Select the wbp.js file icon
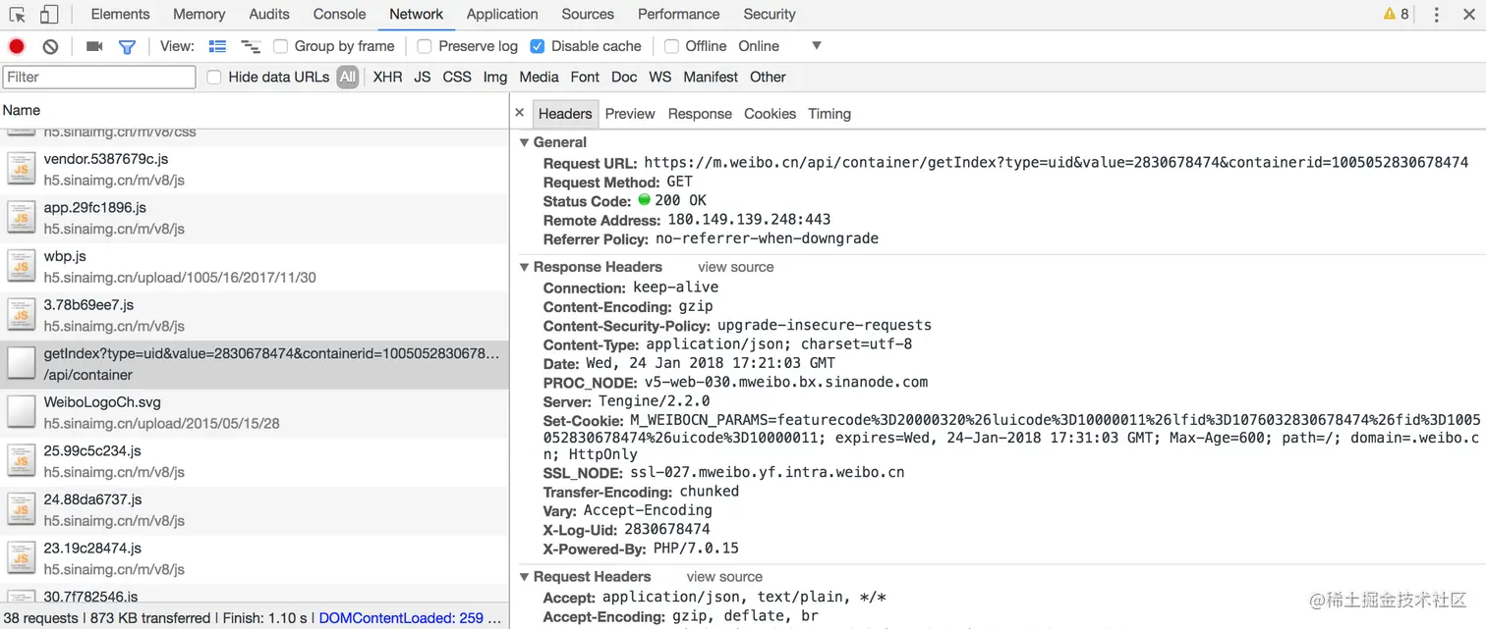The image size is (1486, 629). coord(22,266)
